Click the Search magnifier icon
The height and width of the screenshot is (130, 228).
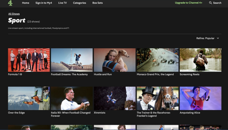point(210,3)
